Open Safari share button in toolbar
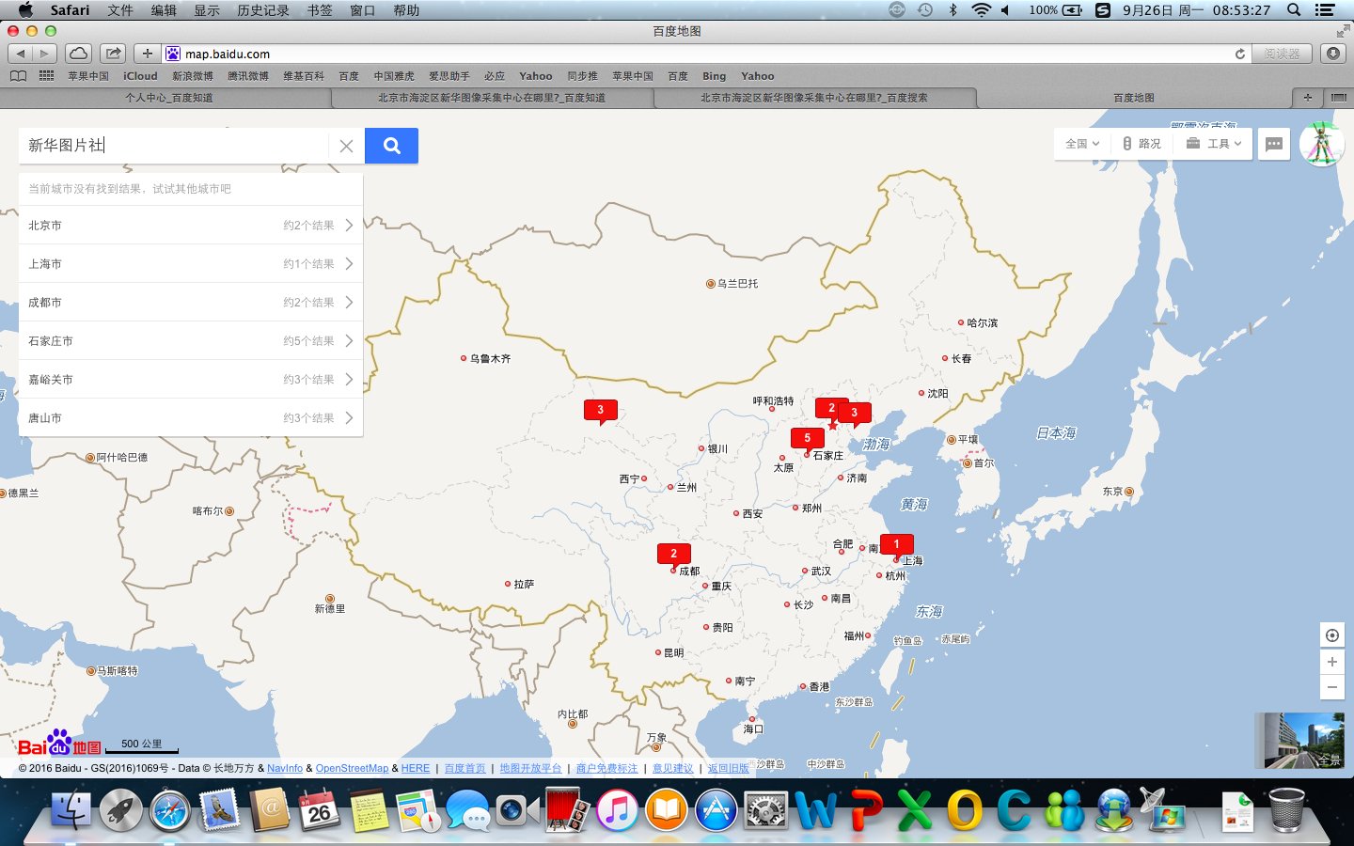The image size is (1354, 846). click(x=113, y=54)
